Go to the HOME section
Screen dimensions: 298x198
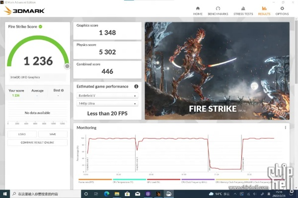198,10
